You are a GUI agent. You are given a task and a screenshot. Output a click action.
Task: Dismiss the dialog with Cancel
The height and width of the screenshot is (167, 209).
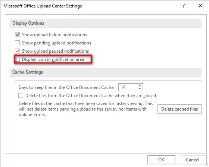(193, 160)
